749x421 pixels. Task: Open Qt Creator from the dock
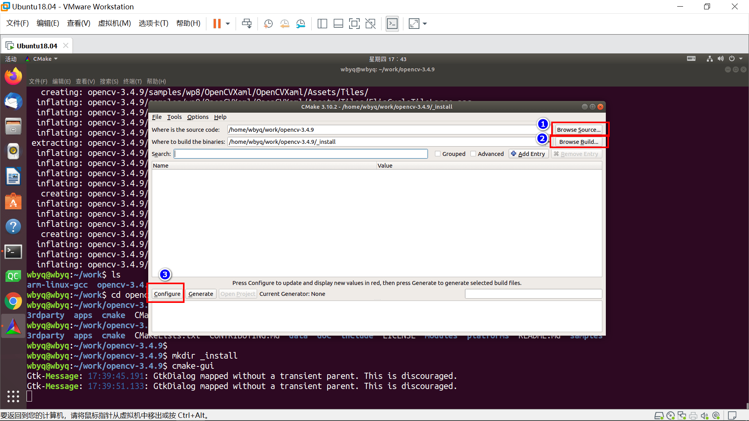click(x=13, y=276)
